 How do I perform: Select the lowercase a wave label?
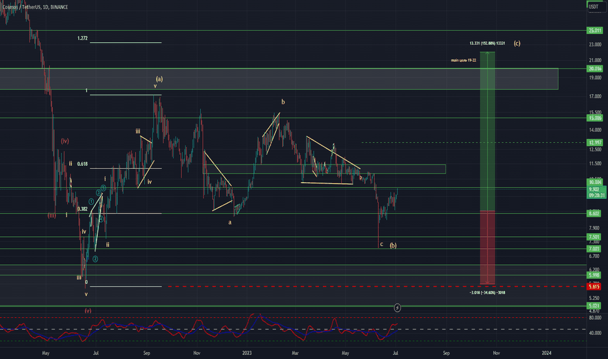coord(230,223)
